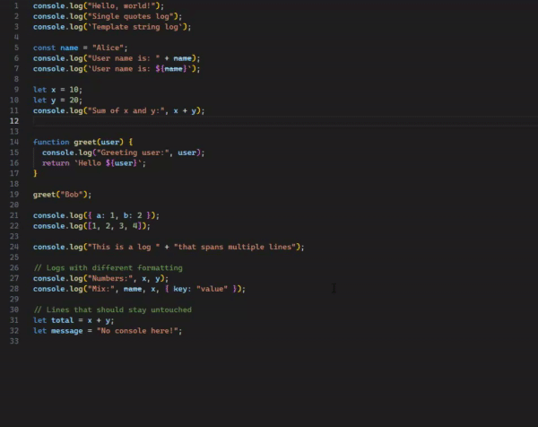
Task: Click the comment 'Lines that should stay untouched'
Action: click(x=112, y=309)
